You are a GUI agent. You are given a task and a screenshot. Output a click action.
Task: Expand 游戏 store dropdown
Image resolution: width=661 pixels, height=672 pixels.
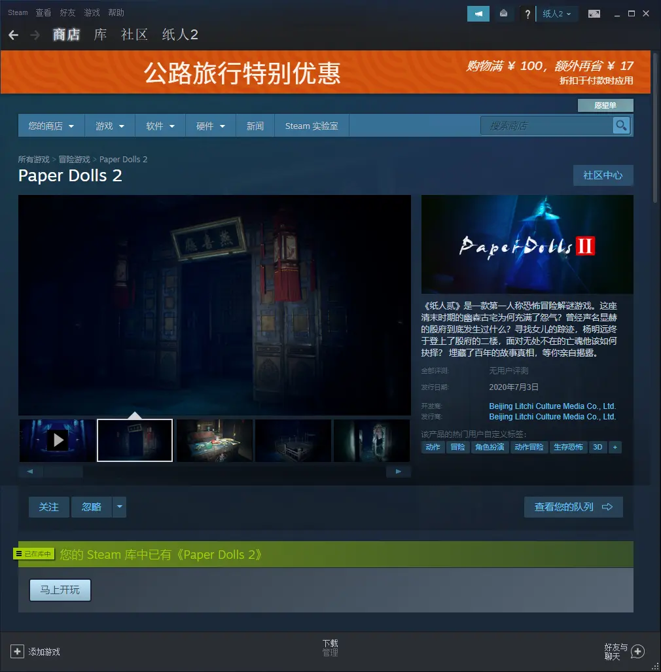(x=110, y=126)
